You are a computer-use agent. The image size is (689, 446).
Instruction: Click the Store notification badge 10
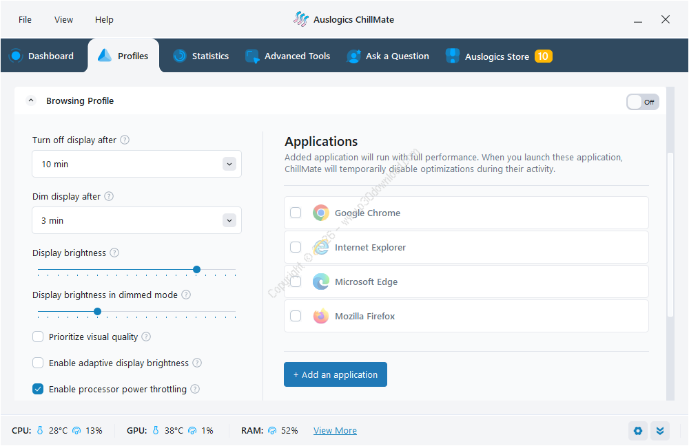[x=543, y=56]
